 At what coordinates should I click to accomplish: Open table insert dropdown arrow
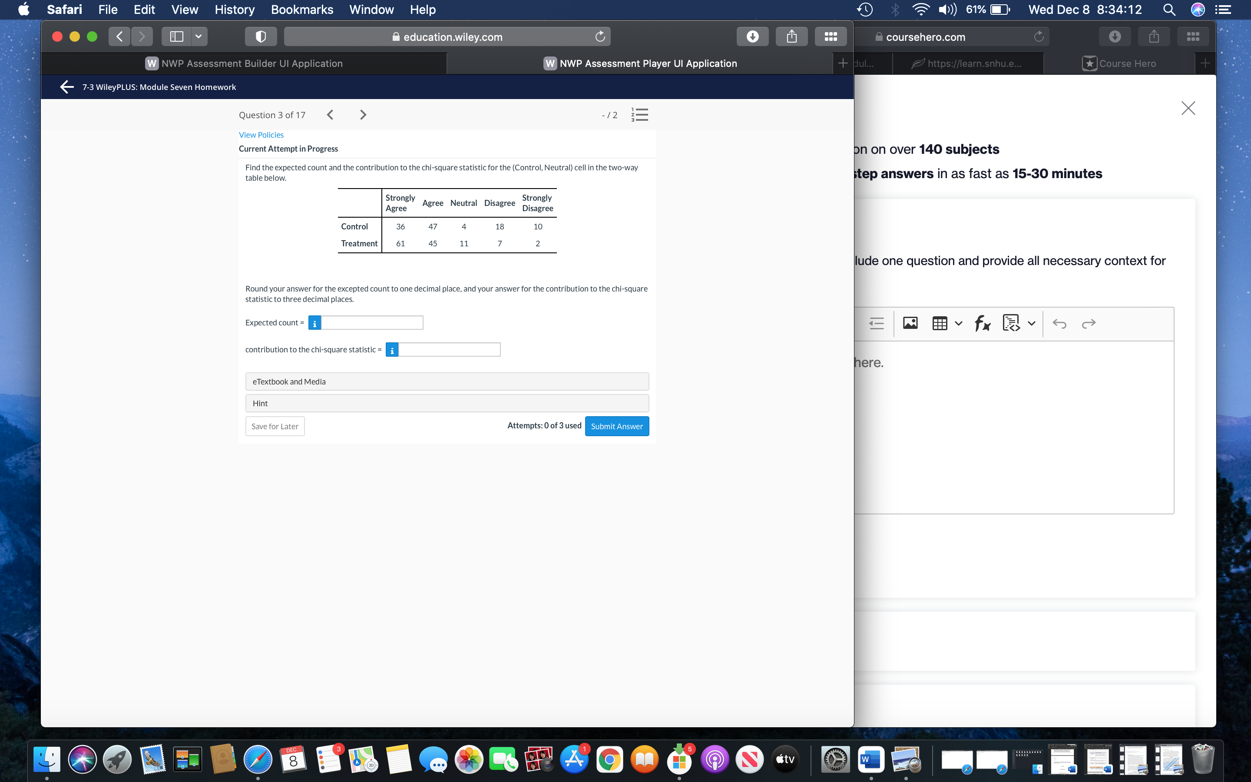pos(958,324)
